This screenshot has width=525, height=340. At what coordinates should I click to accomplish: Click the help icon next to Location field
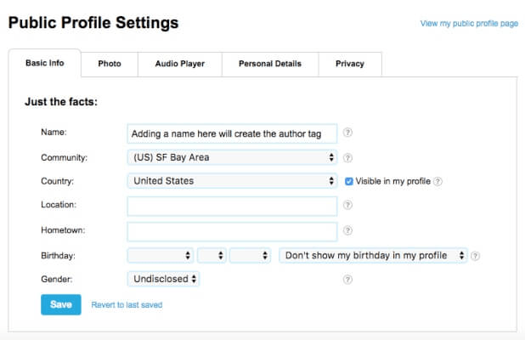[x=347, y=205]
